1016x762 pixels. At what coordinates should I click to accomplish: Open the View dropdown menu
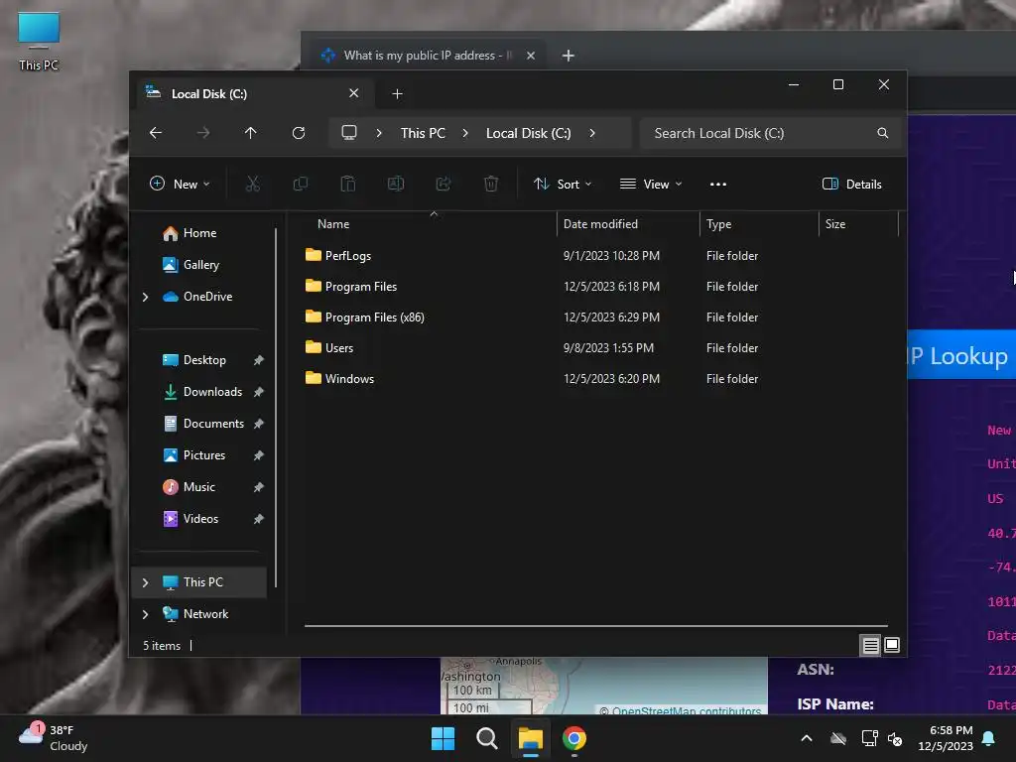pyautogui.click(x=651, y=184)
